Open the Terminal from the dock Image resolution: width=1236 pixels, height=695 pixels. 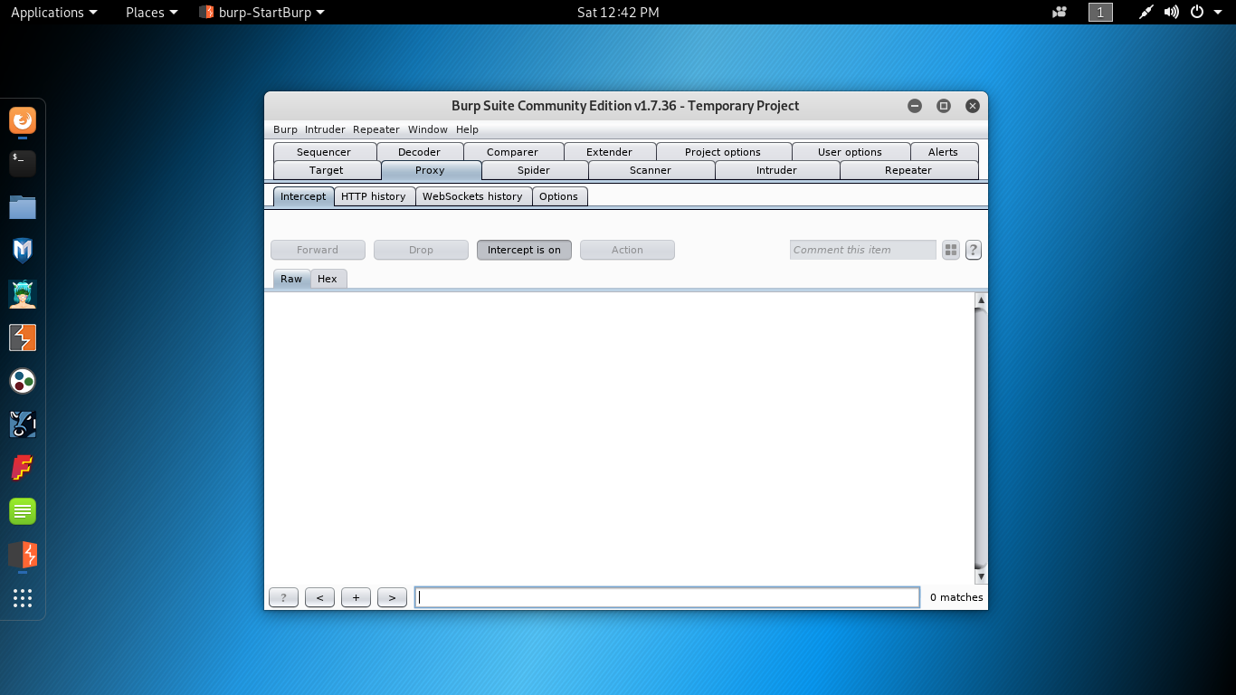(x=22, y=164)
